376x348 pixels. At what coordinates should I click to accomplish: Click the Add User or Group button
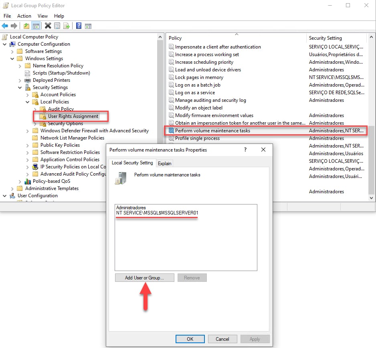click(x=145, y=278)
